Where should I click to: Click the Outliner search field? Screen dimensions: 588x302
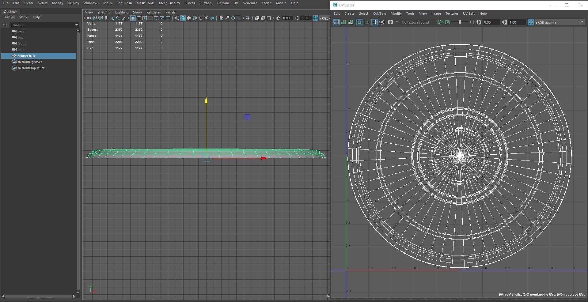point(42,25)
